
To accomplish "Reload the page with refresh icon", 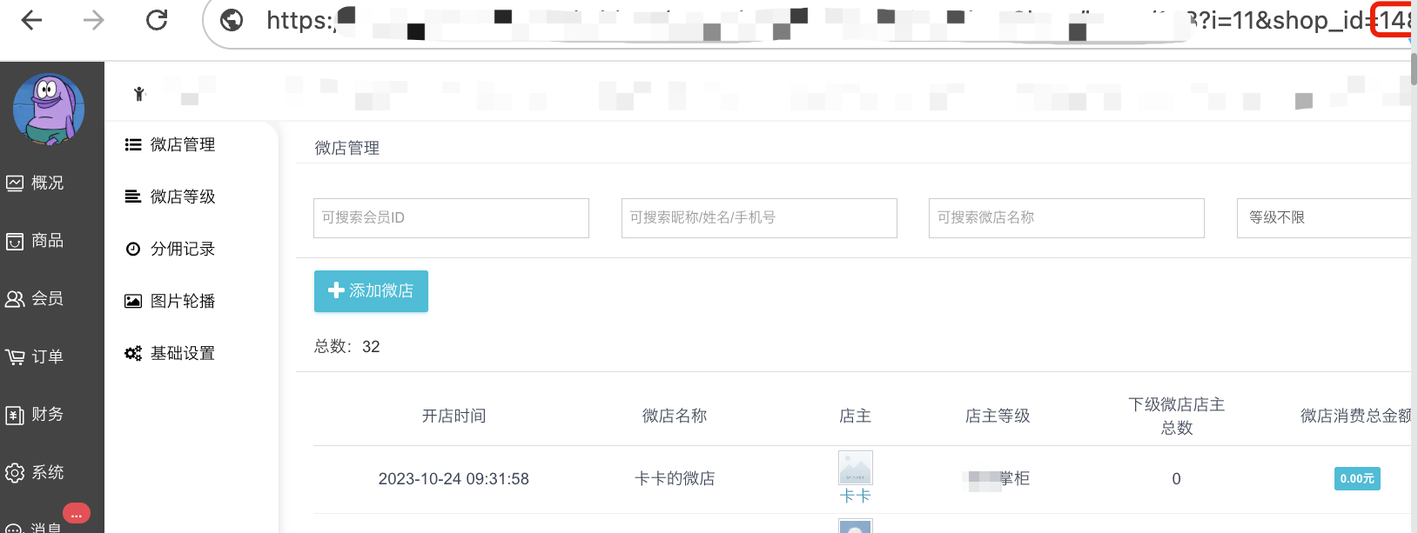I will click(x=157, y=20).
